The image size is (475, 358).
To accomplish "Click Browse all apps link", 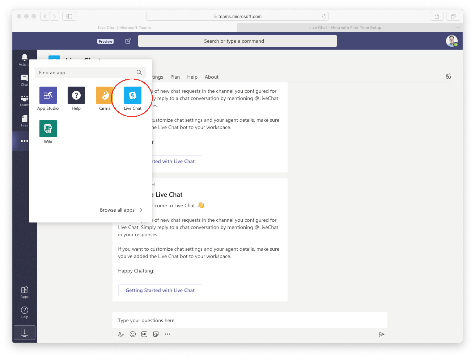I will (x=117, y=210).
